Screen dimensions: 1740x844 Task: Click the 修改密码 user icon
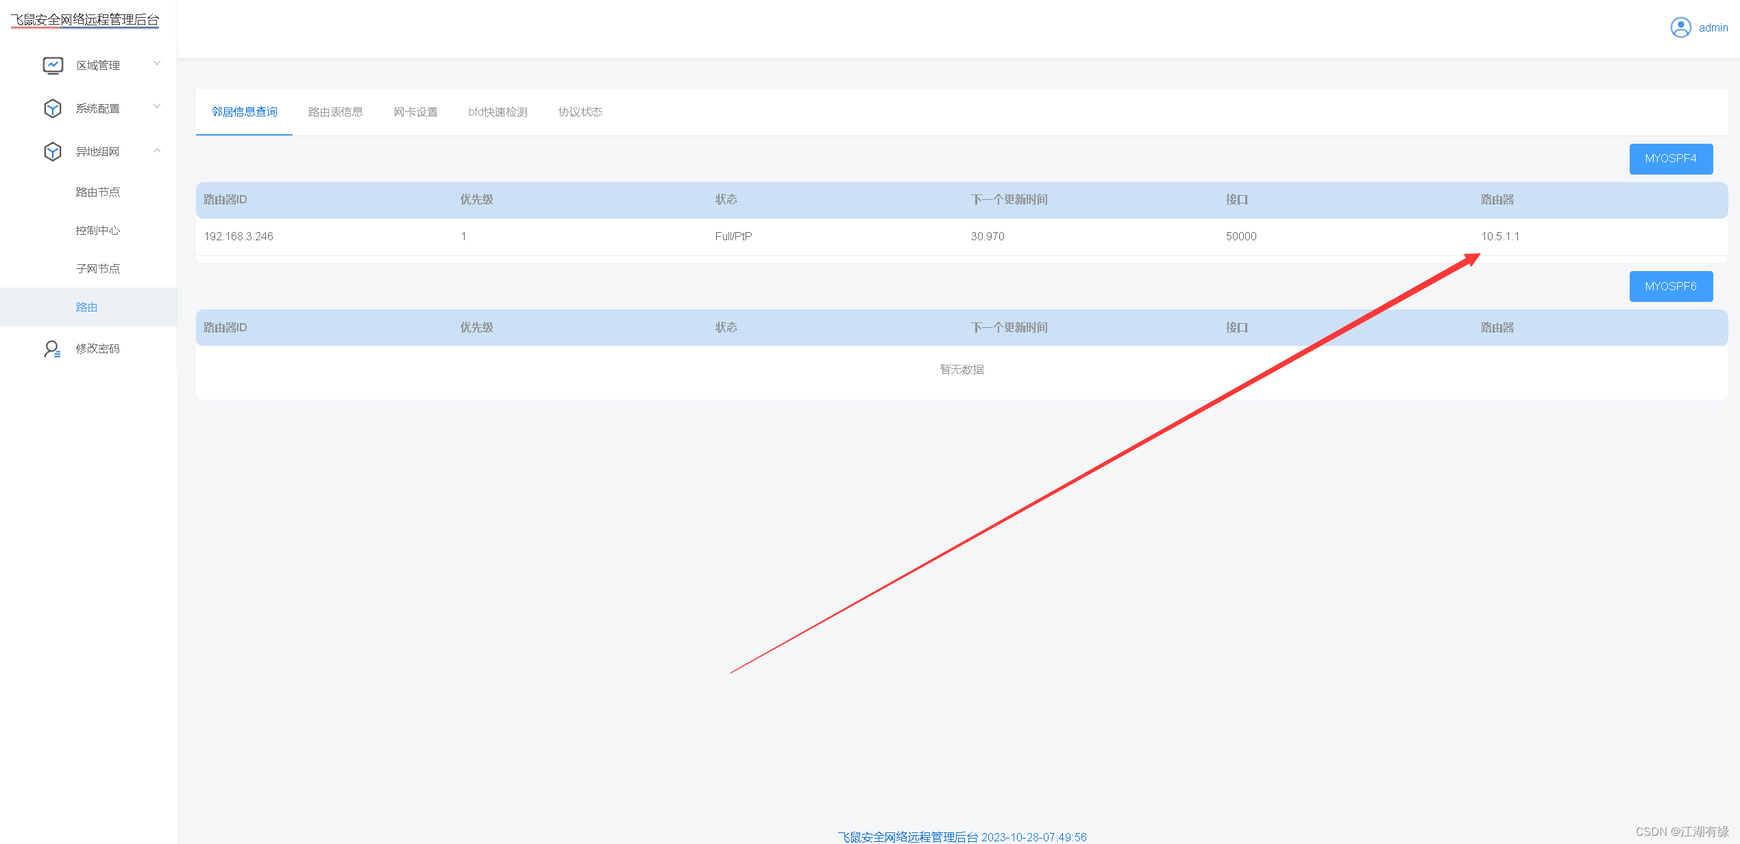click(x=52, y=349)
